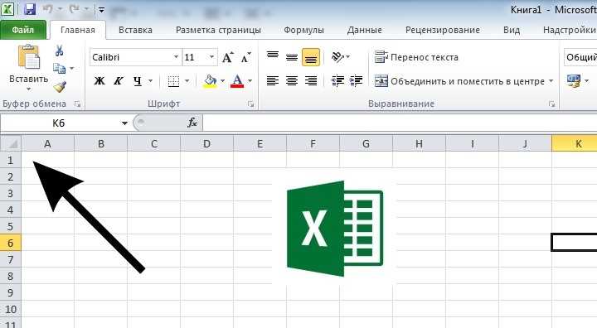Click the decrease indent icon
Screen dimensions: 597x328
(337, 80)
